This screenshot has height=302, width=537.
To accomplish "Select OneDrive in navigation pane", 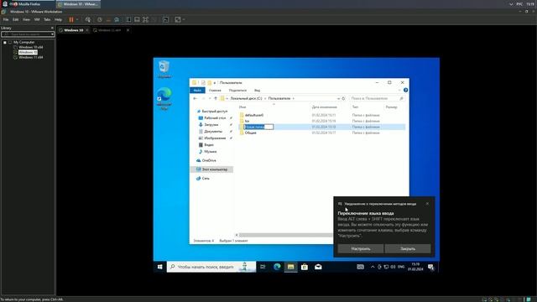I will [x=209, y=160].
